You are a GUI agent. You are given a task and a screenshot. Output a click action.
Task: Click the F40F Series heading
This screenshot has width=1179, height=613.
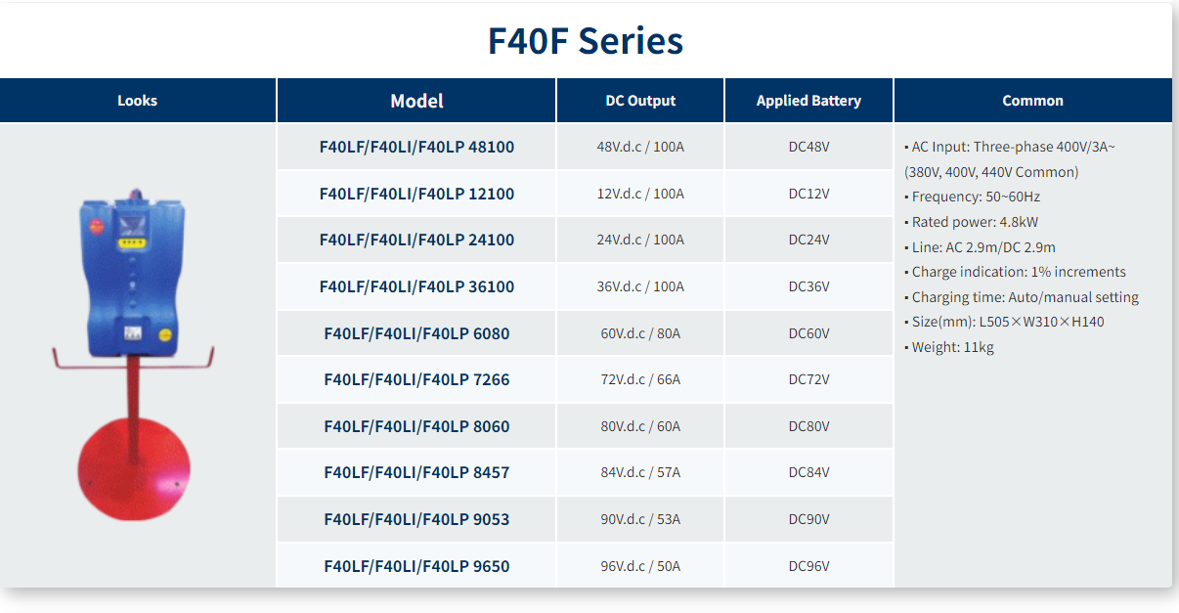pyautogui.click(x=586, y=41)
